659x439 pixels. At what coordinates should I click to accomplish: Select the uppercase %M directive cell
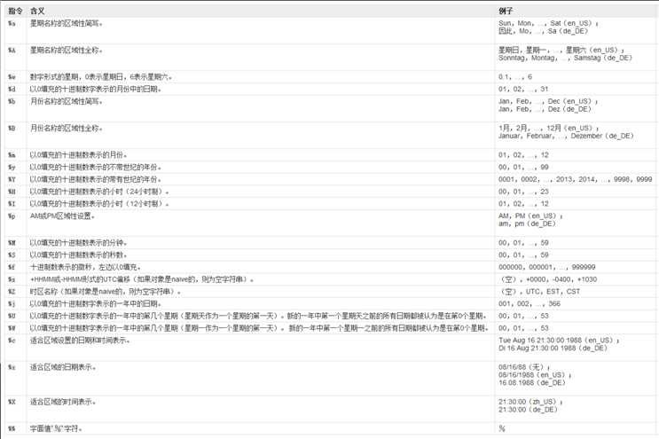12,243
